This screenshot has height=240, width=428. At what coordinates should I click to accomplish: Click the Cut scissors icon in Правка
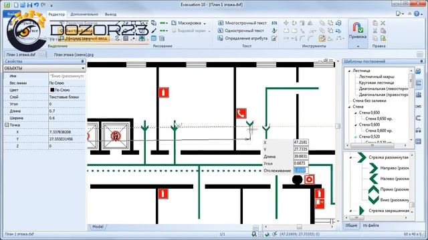point(375,31)
